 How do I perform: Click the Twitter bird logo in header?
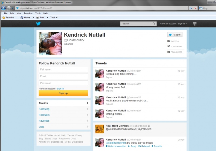tap(38, 24)
